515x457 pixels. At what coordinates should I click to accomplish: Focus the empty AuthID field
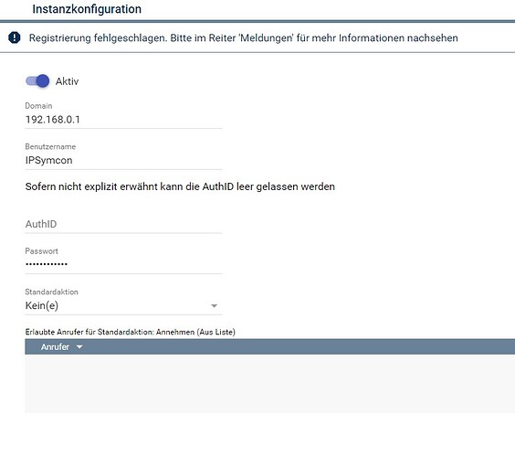coord(123,224)
